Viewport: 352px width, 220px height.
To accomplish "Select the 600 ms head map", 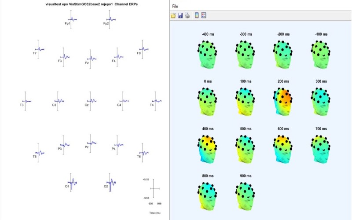I will coord(284,147).
